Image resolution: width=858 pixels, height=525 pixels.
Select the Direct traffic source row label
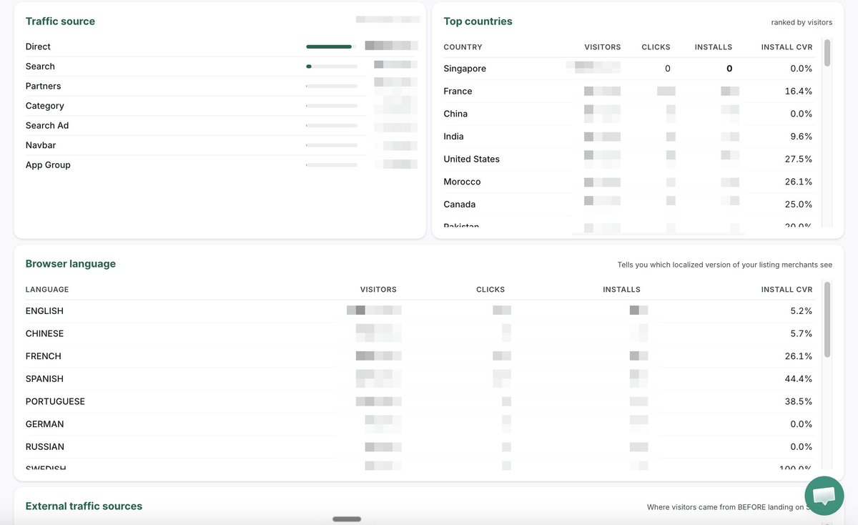tap(38, 46)
